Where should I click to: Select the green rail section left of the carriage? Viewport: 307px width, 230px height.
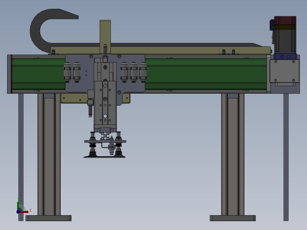point(38,74)
